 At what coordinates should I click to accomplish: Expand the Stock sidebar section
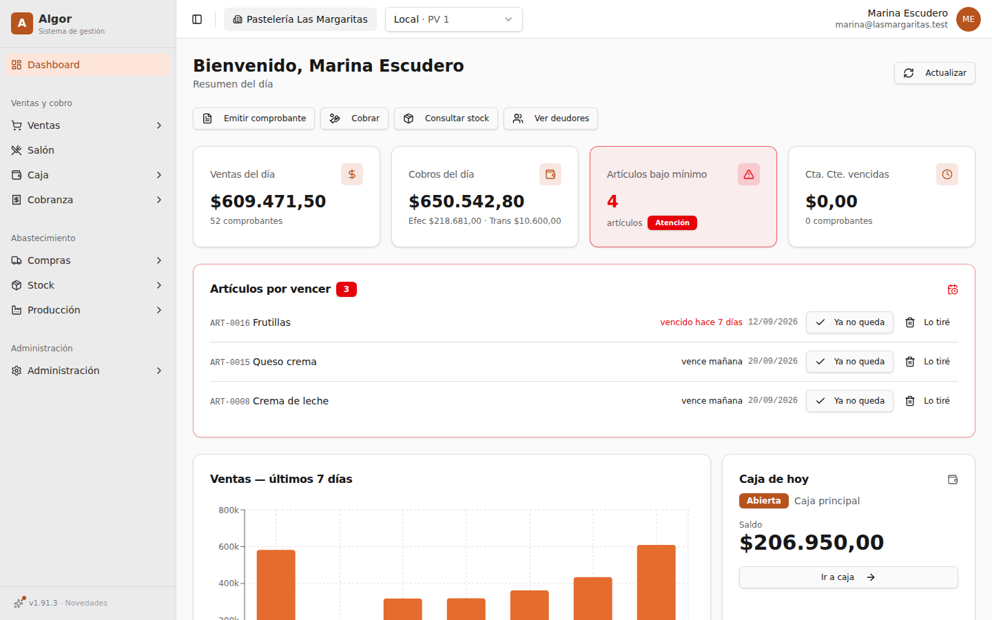(88, 285)
